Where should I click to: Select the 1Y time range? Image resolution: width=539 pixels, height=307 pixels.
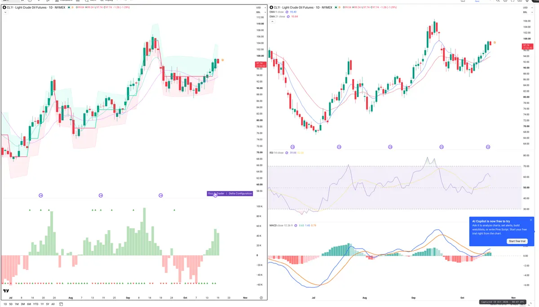coord(42,304)
